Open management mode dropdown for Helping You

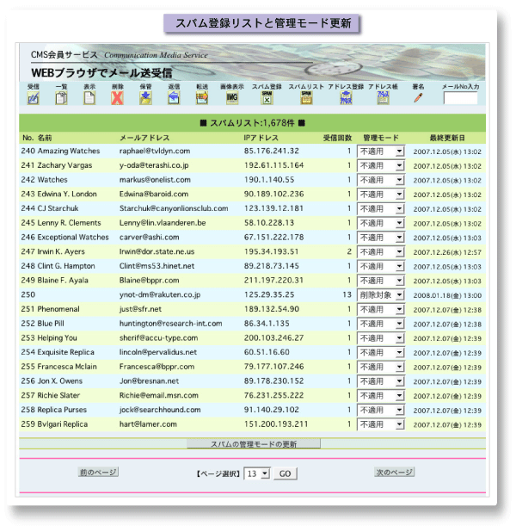point(381,338)
